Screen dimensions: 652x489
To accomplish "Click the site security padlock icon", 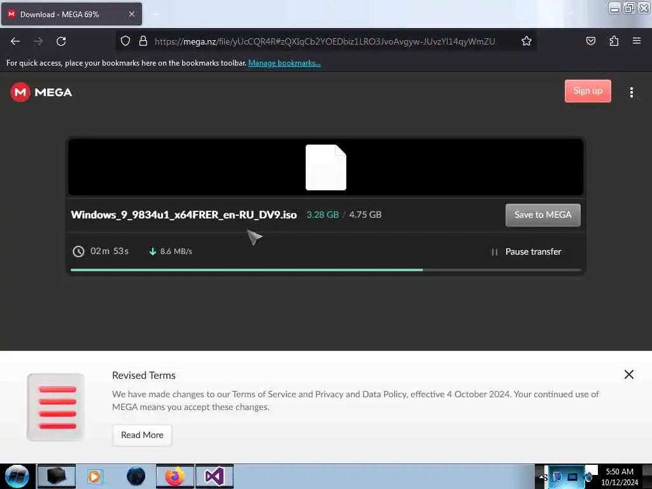I will click(x=143, y=41).
